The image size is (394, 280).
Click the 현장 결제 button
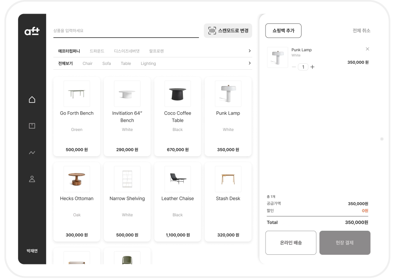[345, 243]
